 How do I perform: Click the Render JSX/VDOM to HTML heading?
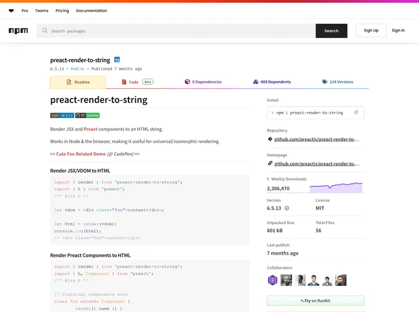[80, 171]
